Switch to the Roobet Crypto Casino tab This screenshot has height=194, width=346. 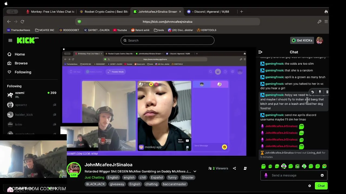point(104,12)
